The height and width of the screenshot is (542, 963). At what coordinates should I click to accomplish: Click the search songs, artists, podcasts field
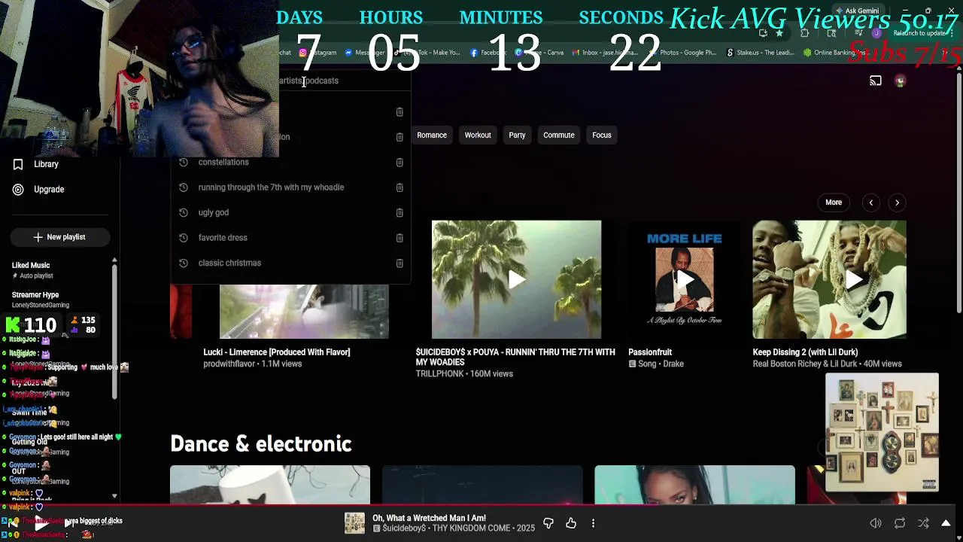(x=308, y=81)
